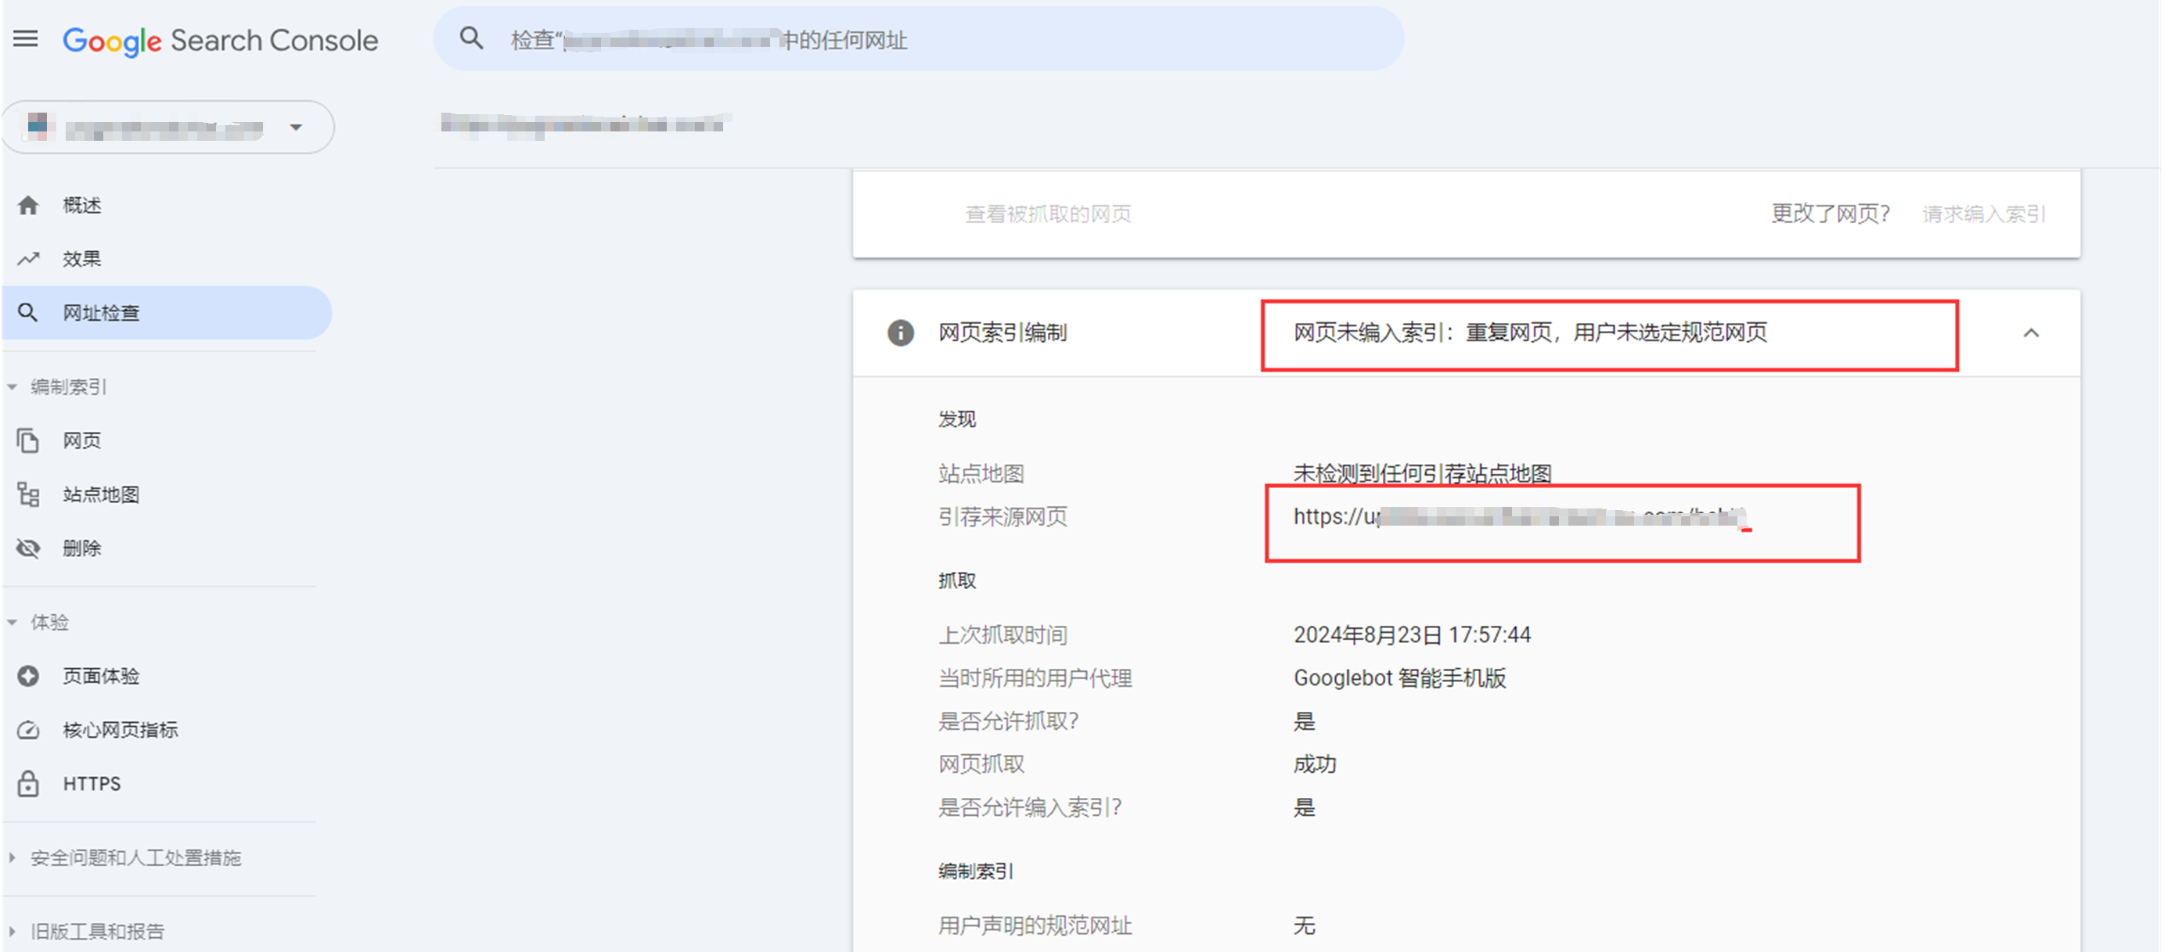Open the hamburger main menu
Image resolution: width=2167 pixels, height=952 pixels.
point(25,38)
